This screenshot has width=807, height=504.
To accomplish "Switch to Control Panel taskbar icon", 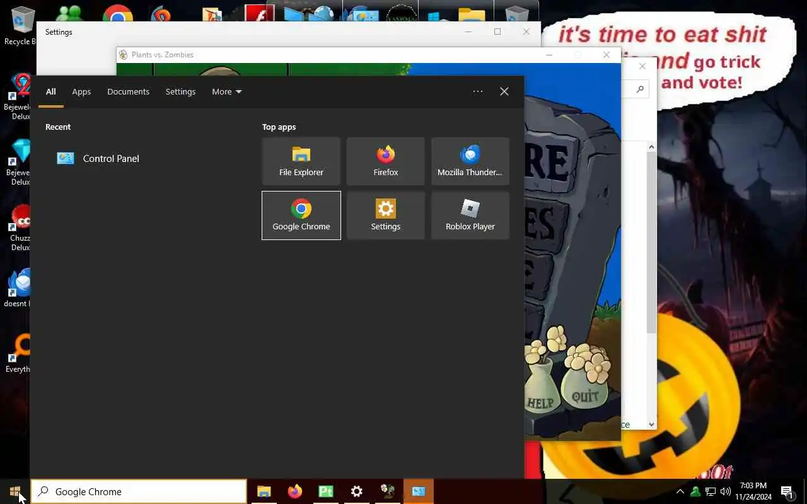I will click(x=419, y=491).
